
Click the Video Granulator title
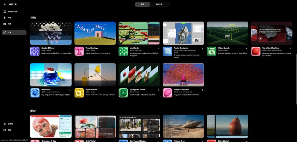click(181, 90)
